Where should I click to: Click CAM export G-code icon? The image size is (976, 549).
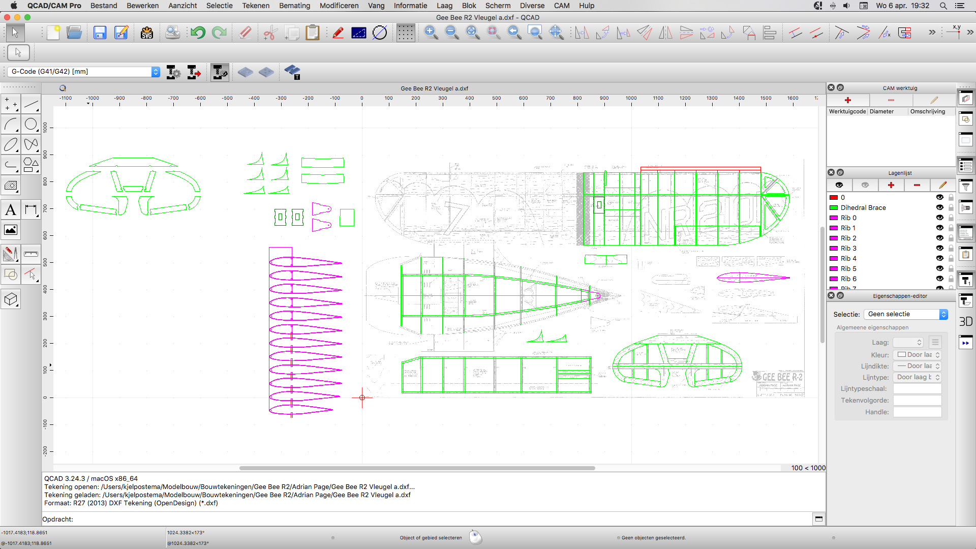coord(194,72)
